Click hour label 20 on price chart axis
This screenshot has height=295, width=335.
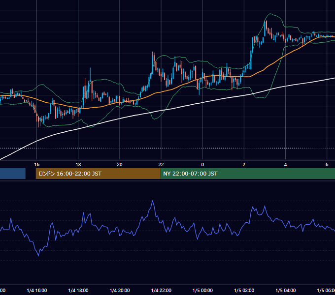(120, 164)
